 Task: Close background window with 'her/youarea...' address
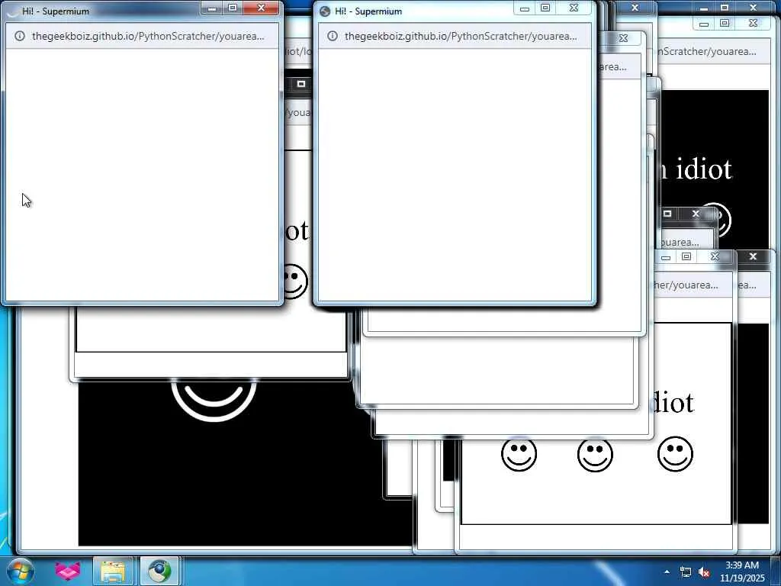pyautogui.click(x=715, y=256)
